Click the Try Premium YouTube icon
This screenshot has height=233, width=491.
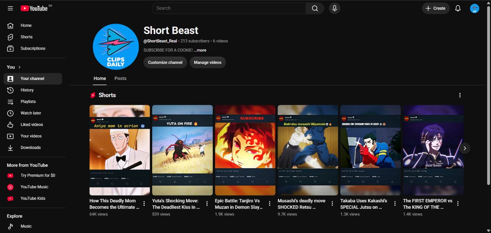(10, 176)
